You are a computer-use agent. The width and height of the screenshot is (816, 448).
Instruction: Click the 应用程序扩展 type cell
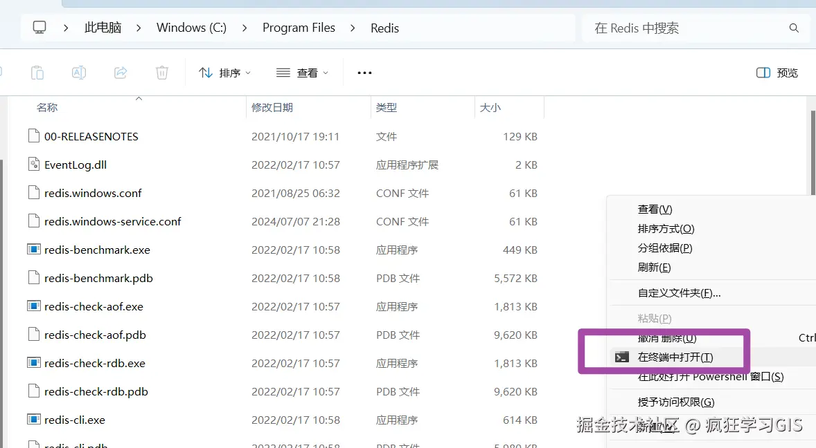407,165
